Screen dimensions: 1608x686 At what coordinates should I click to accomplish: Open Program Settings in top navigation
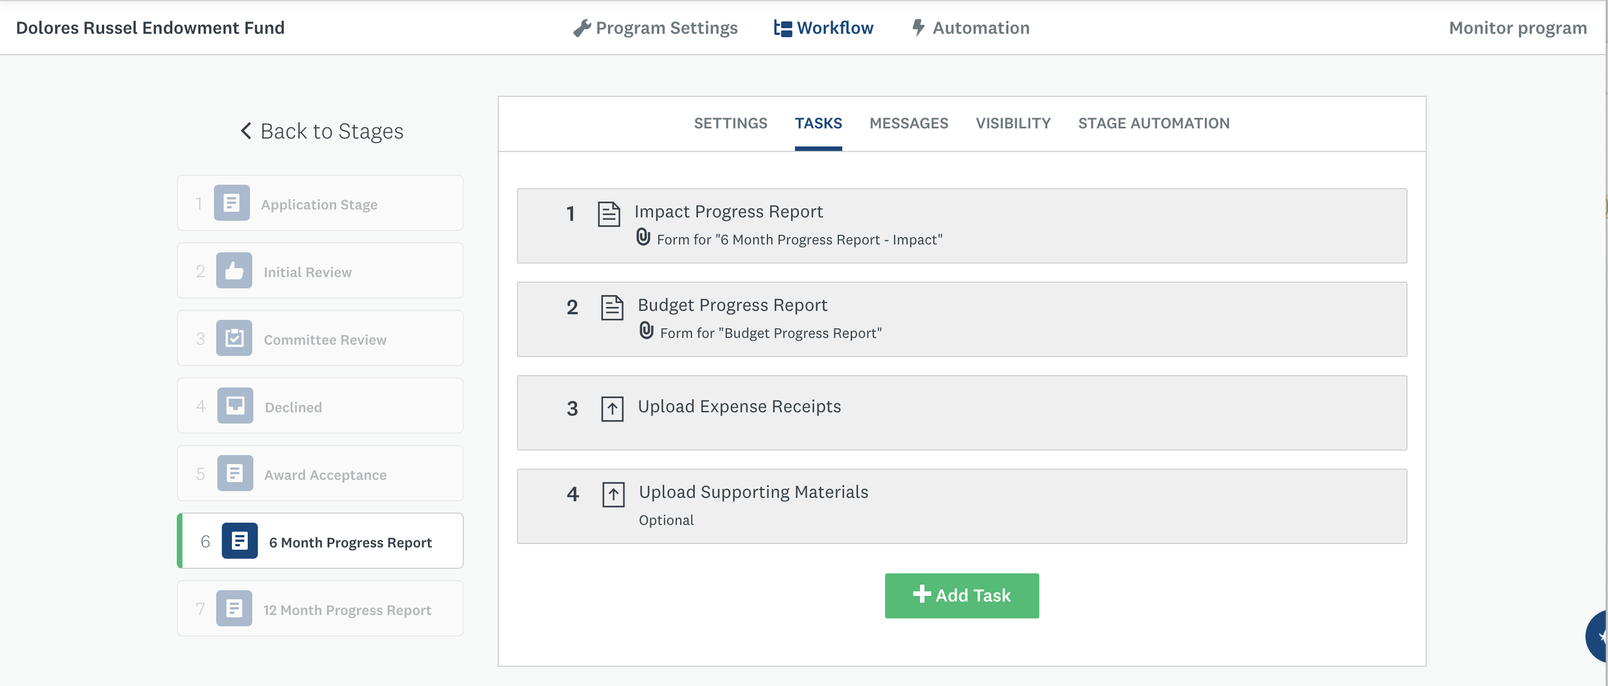(x=655, y=28)
